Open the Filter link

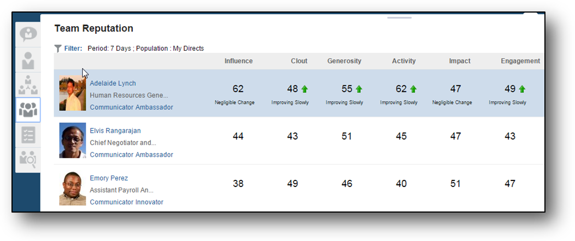(73, 49)
